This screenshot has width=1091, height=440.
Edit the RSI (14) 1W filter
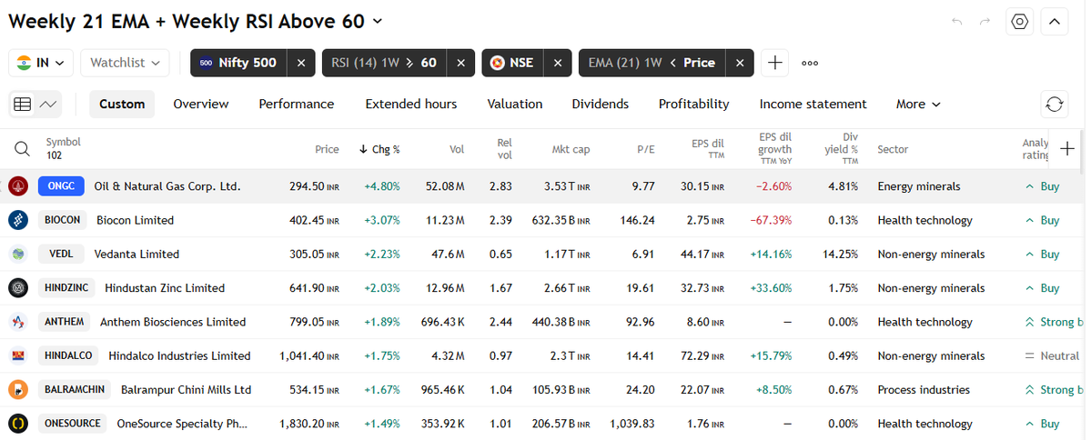[384, 63]
